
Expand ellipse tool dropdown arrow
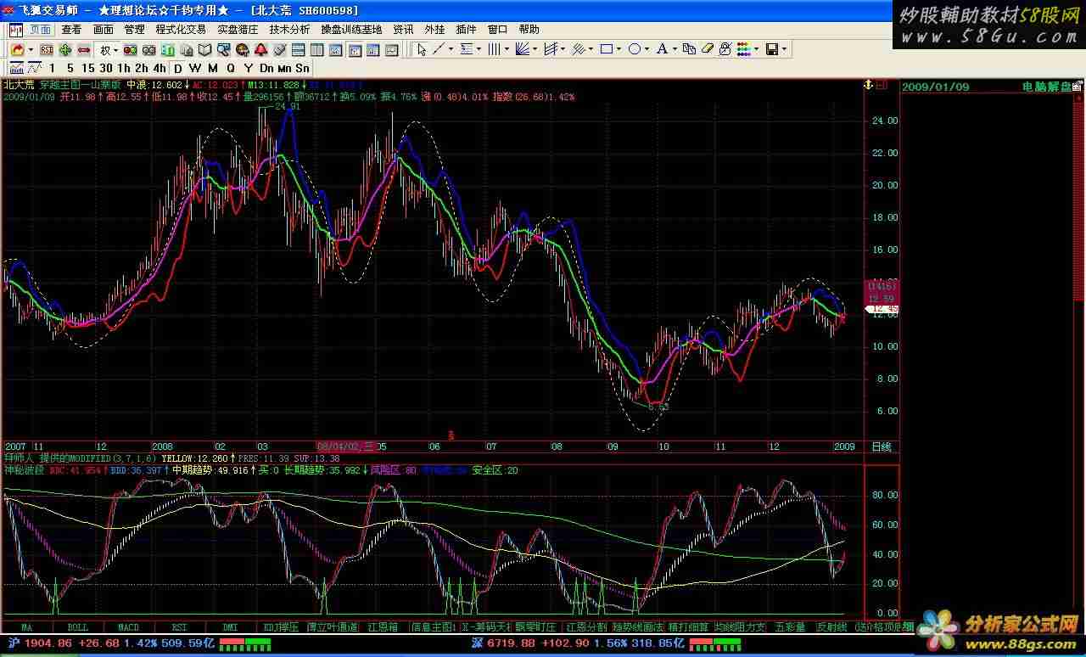(x=647, y=49)
